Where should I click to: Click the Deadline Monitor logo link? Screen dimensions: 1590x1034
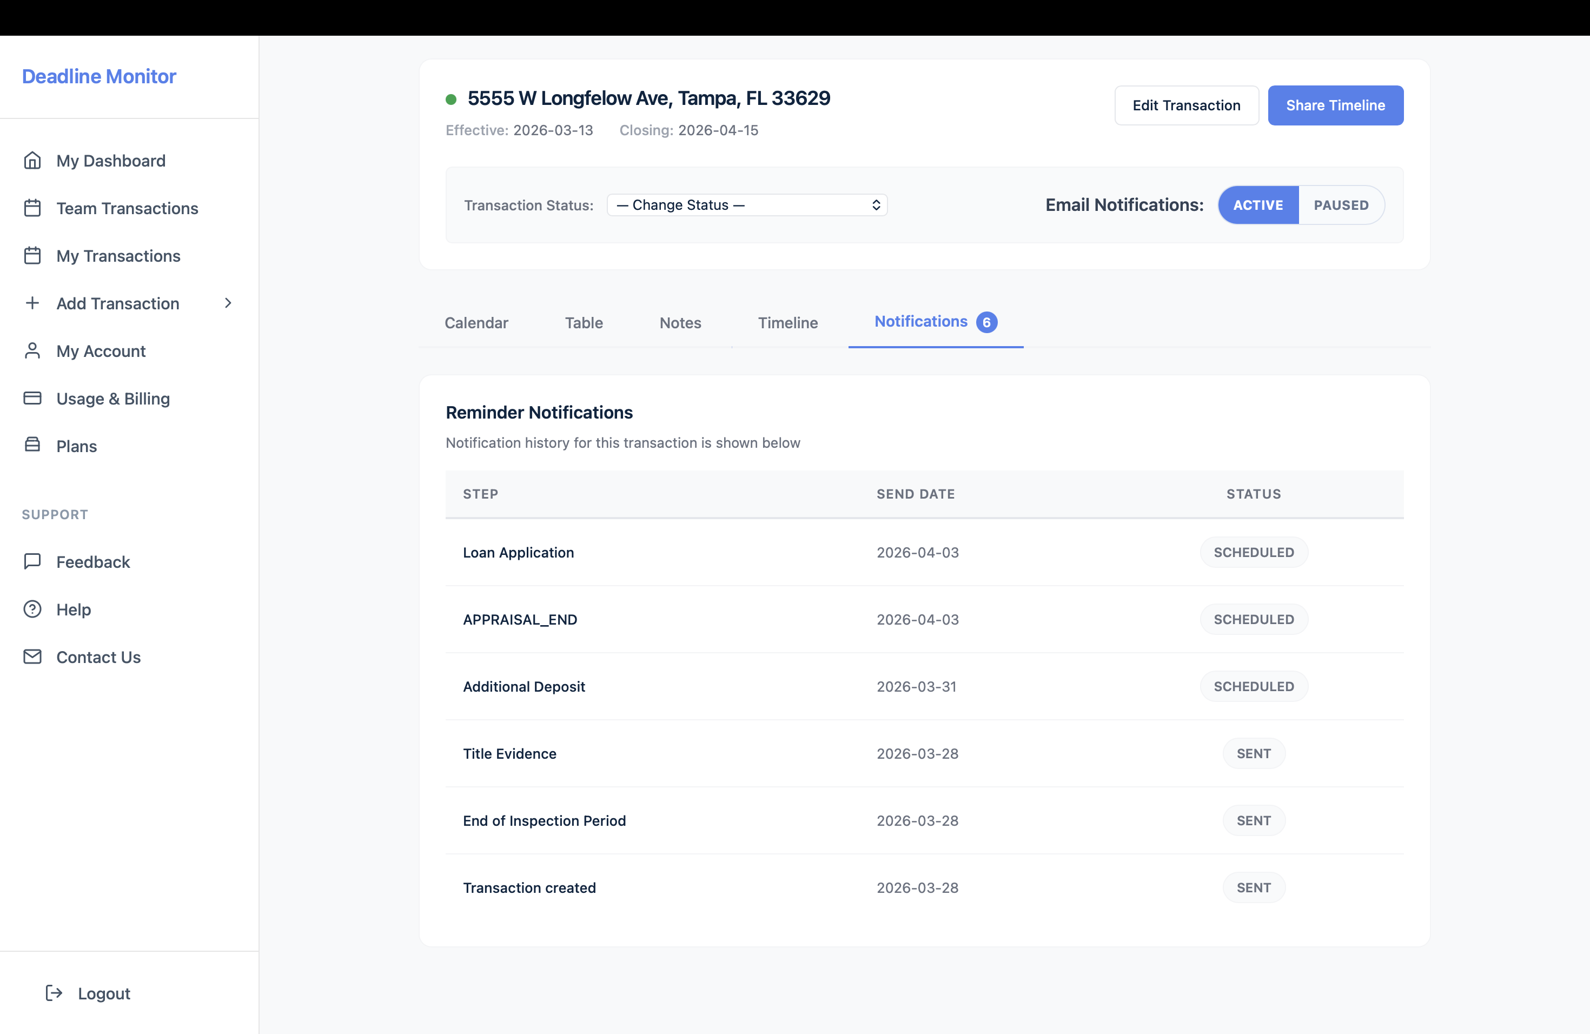[99, 76]
